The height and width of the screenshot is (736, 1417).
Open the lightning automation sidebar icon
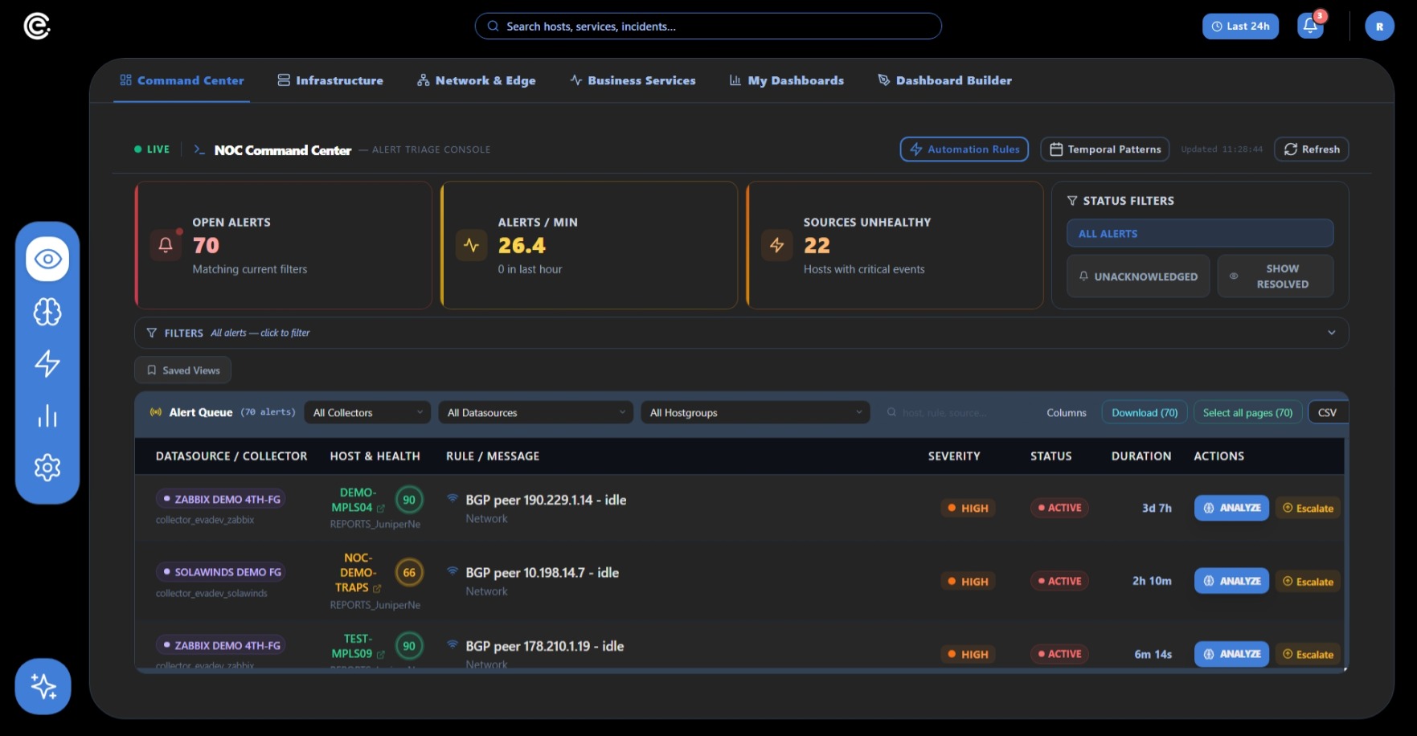coord(47,363)
